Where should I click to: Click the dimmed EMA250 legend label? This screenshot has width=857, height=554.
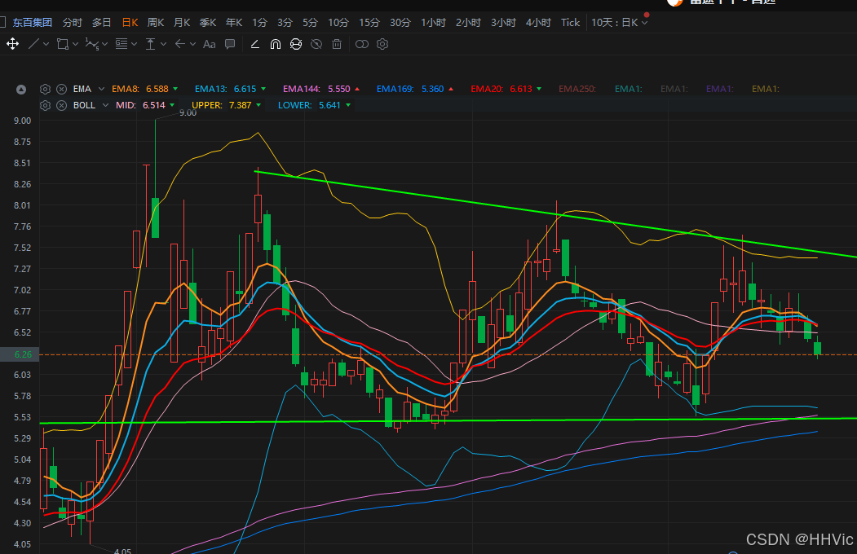tap(577, 89)
